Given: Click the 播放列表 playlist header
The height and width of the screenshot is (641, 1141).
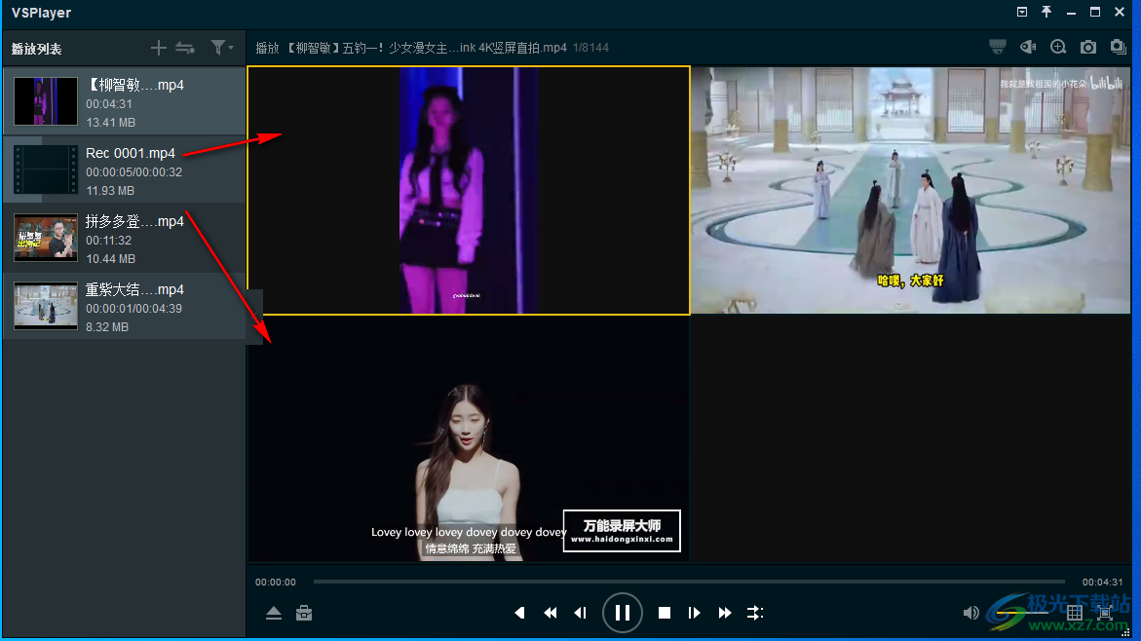Looking at the screenshot, I should coord(36,49).
